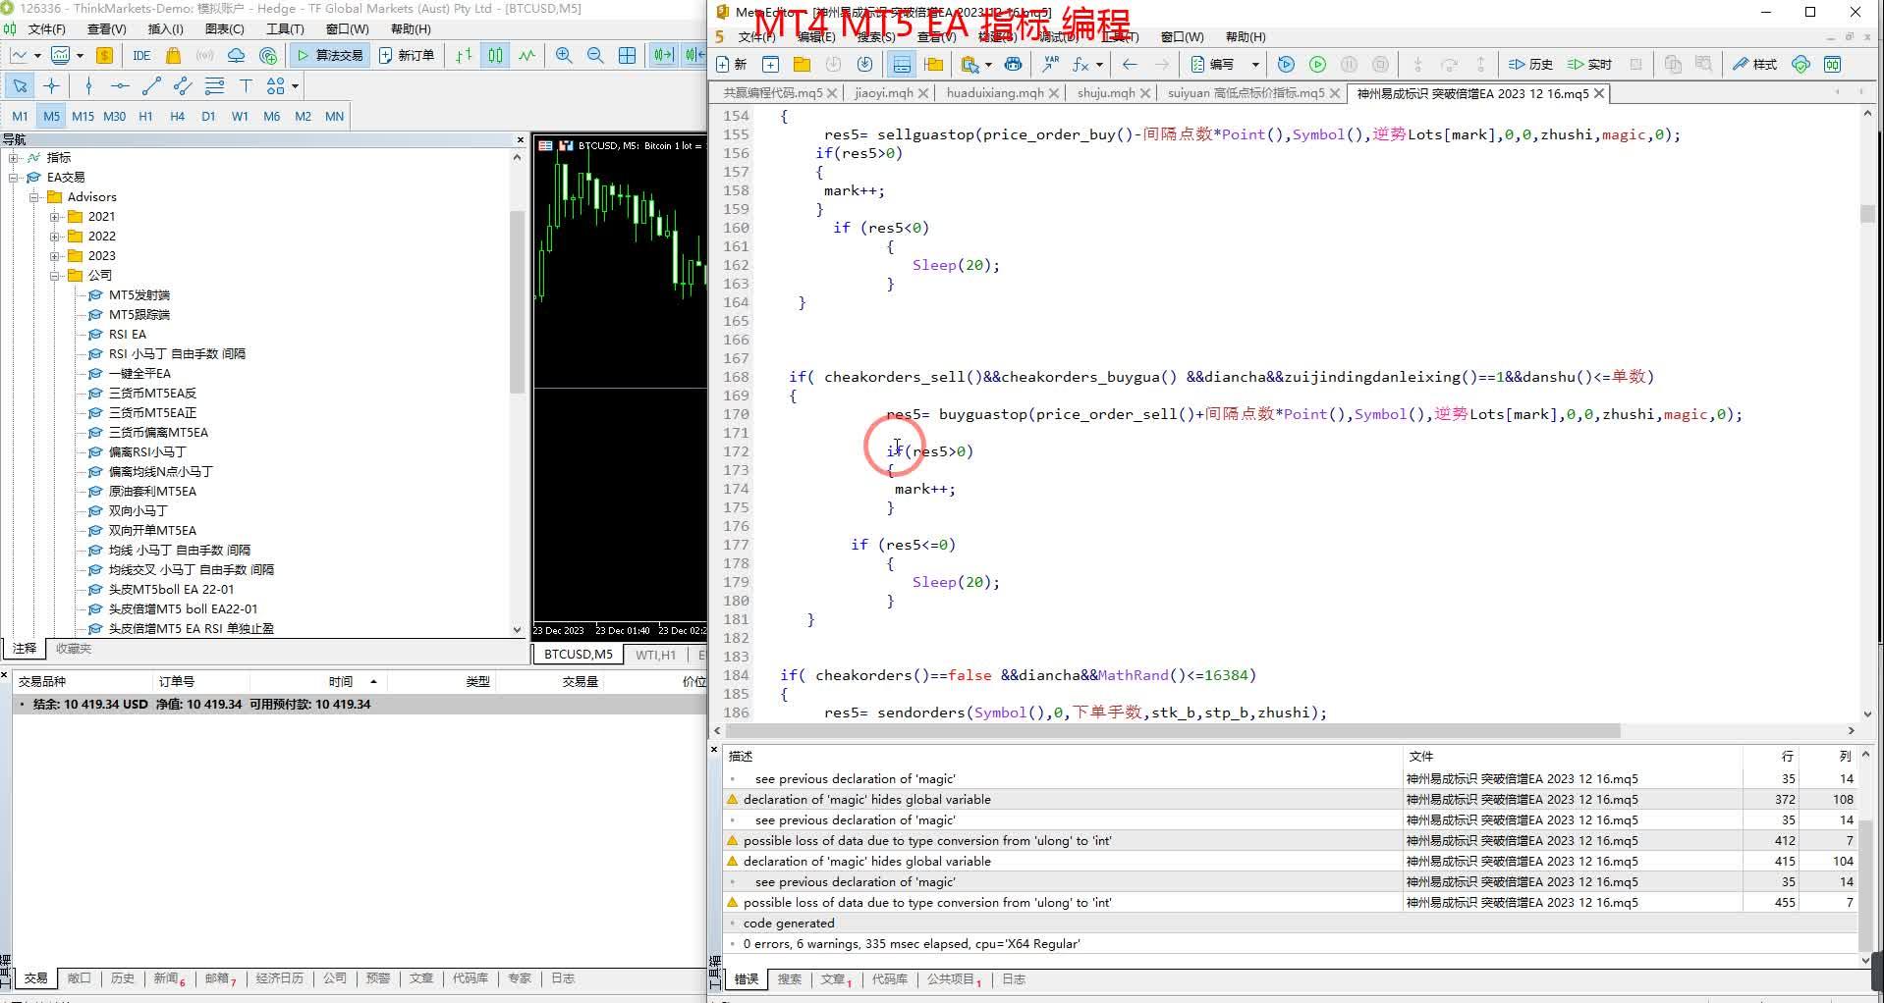Select the M30 timeframe

[115, 116]
